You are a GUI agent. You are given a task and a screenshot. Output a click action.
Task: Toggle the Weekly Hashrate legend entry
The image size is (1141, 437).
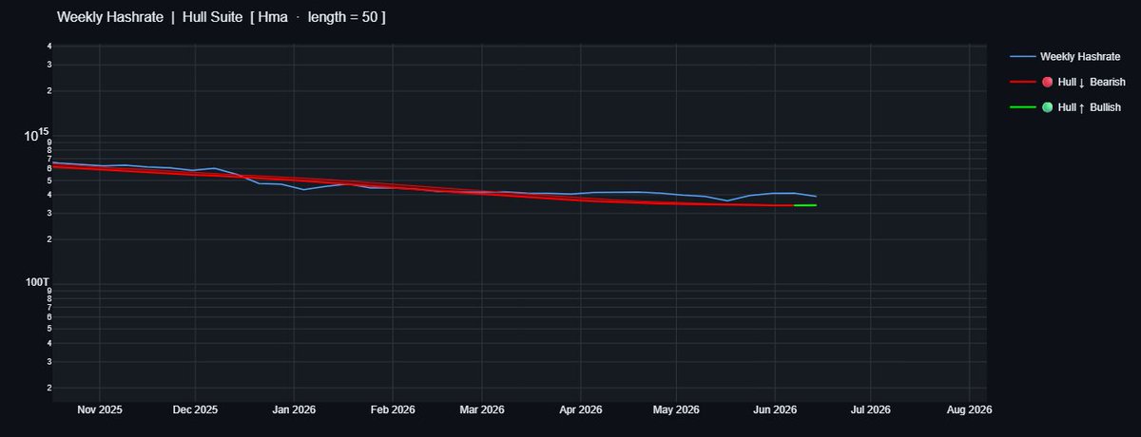pos(1066,57)
